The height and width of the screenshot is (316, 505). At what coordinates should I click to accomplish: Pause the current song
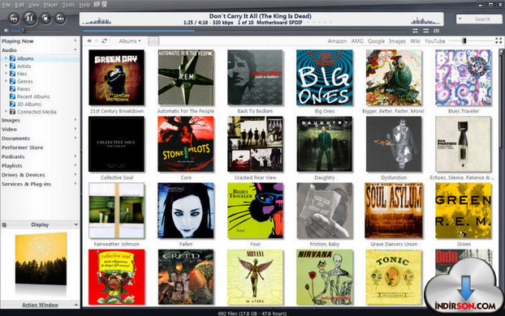coord(29,19)
